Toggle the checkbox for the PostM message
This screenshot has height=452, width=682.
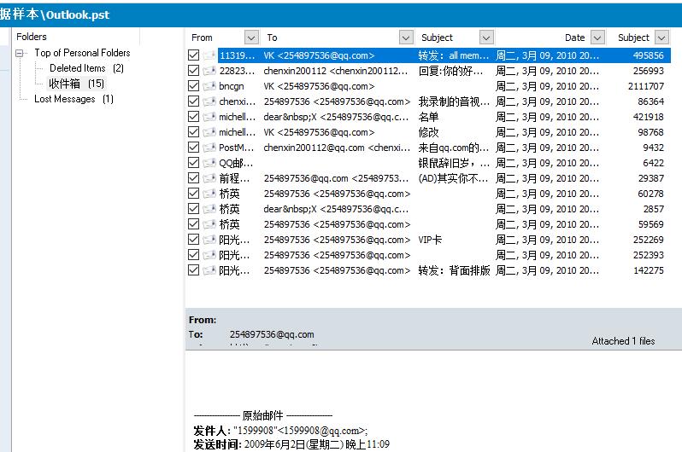[193, 148]
